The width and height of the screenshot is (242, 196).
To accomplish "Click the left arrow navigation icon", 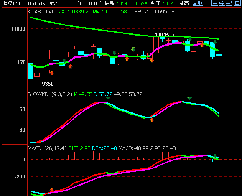I will pos(215,3).
